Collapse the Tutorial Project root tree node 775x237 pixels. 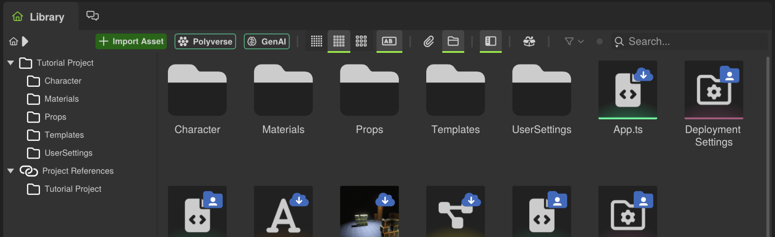click(x=11, y=63)
